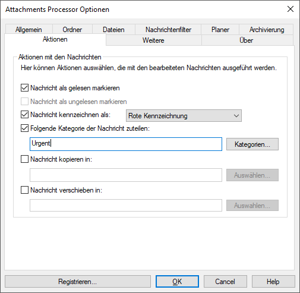Uncheck Nachricht als gelesen markieren
Screen dimensions: 300x293
(x=24, y=88)
